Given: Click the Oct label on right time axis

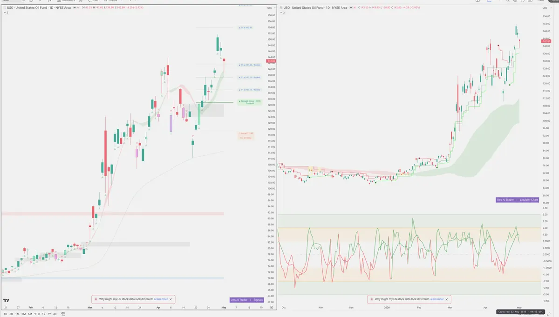Looking at the screenshot, I should point(284,308).
